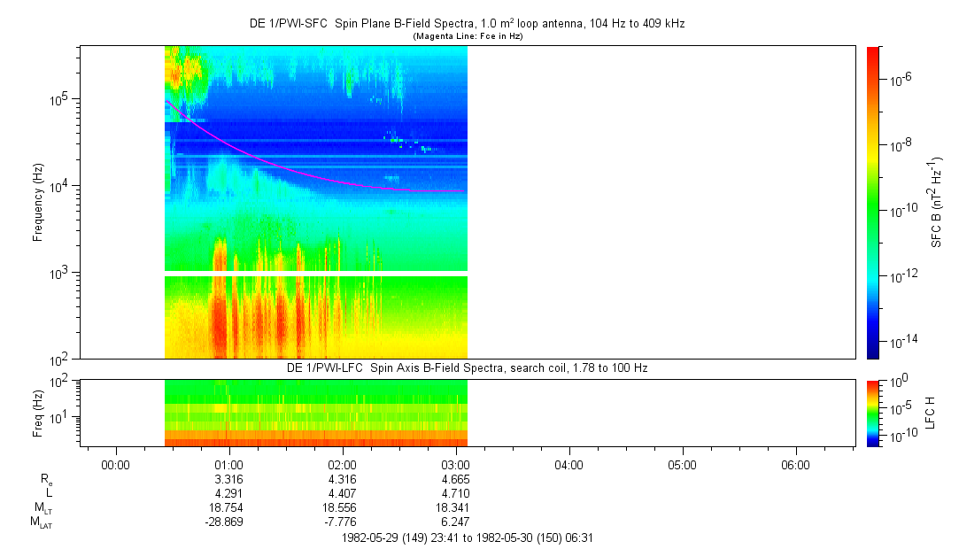The width and height of the screenshot is (959, 549).
Task: Click the SFC B unit label text
Action: [x=937, y=202]
